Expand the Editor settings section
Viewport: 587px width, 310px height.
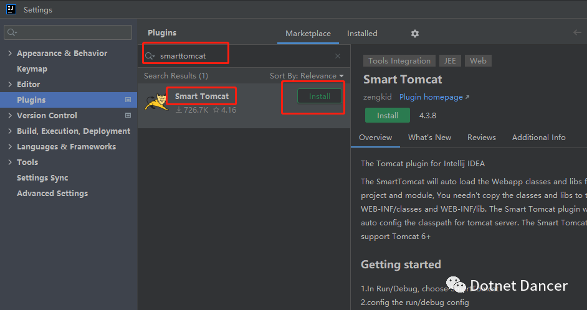tap(10, 85)
